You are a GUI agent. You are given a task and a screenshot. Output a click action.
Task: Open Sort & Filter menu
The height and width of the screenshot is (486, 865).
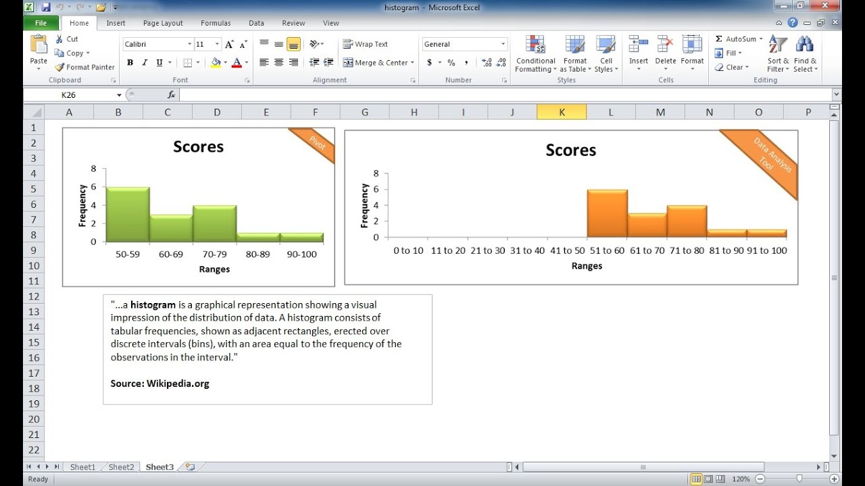pyautogui.click(x=778, y=54)
